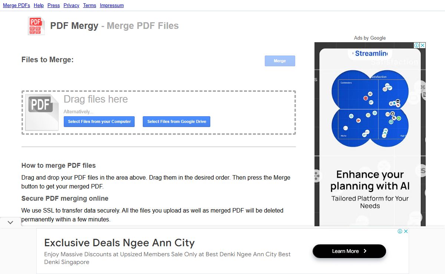445x274 pixels.
Task: Click the PDF Mergy logo icon
Action: tap(36, 26)
